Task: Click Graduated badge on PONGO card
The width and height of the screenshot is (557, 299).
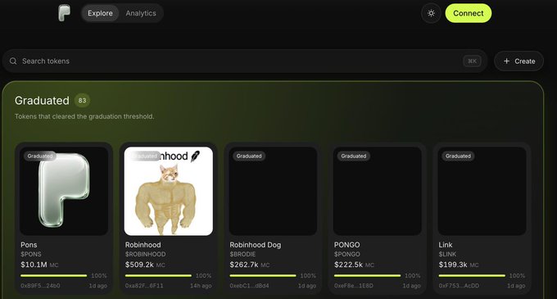Action: tap(354, 156)
